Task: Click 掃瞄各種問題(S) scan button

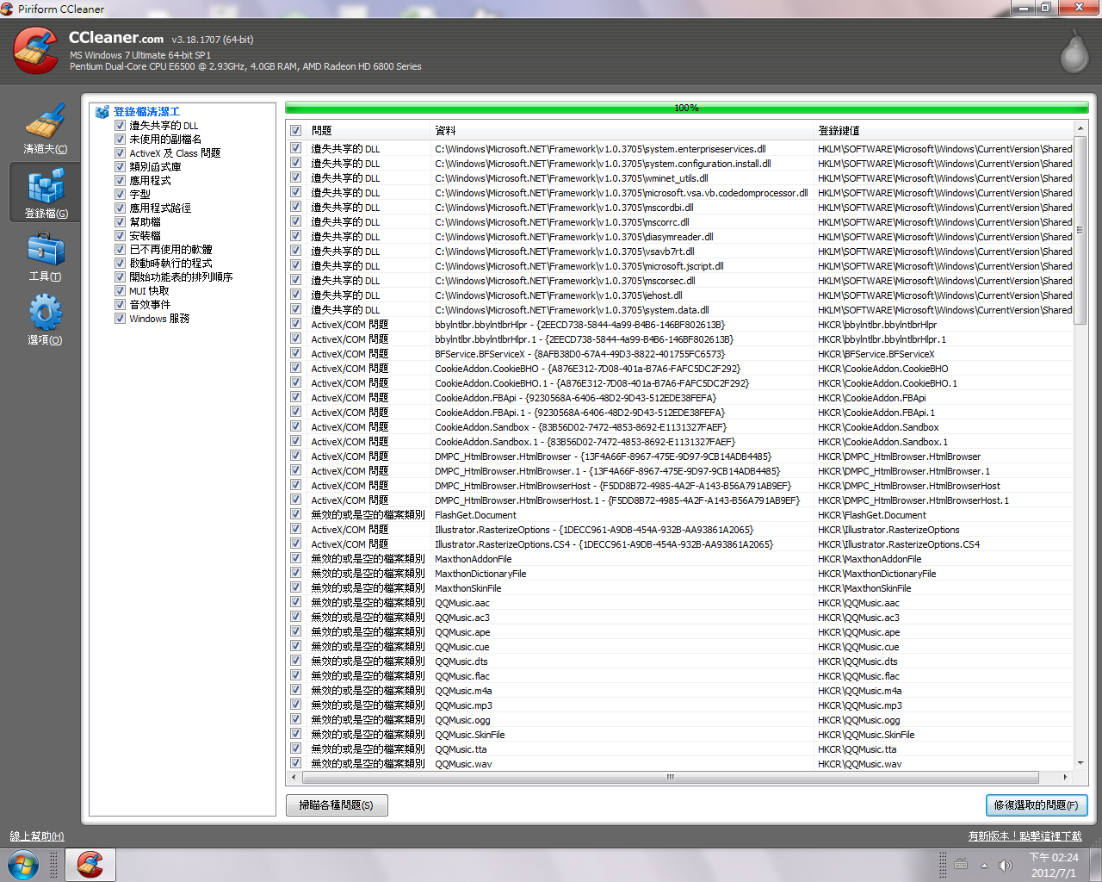Action: 337,805
